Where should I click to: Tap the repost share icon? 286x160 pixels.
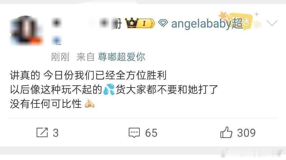tap(42, 132)
